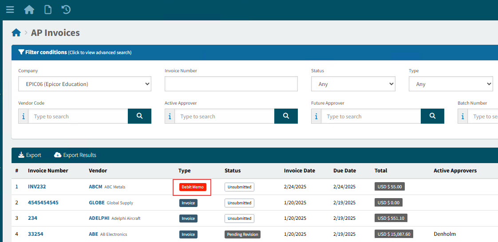Open the hamburger navigation menu
This screenshot has width=498, height=242.
click(10, 9)
